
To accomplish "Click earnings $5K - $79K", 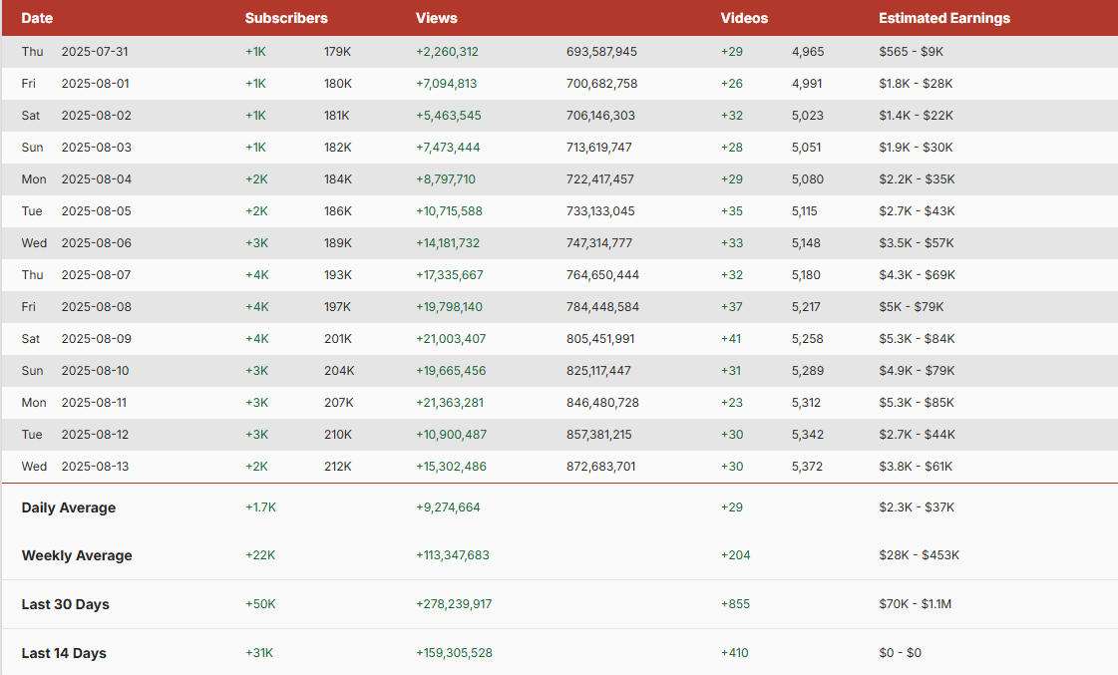I will click(x=912, y=306).
